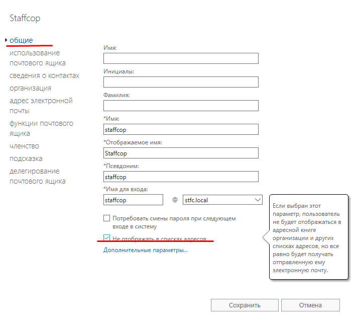
Task: Open делегирование почтового ящика section
Action: (38, 176)
